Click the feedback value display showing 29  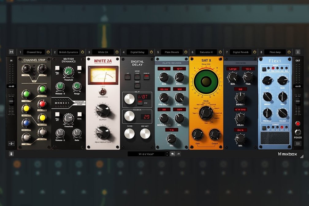[x=146, y=117]
